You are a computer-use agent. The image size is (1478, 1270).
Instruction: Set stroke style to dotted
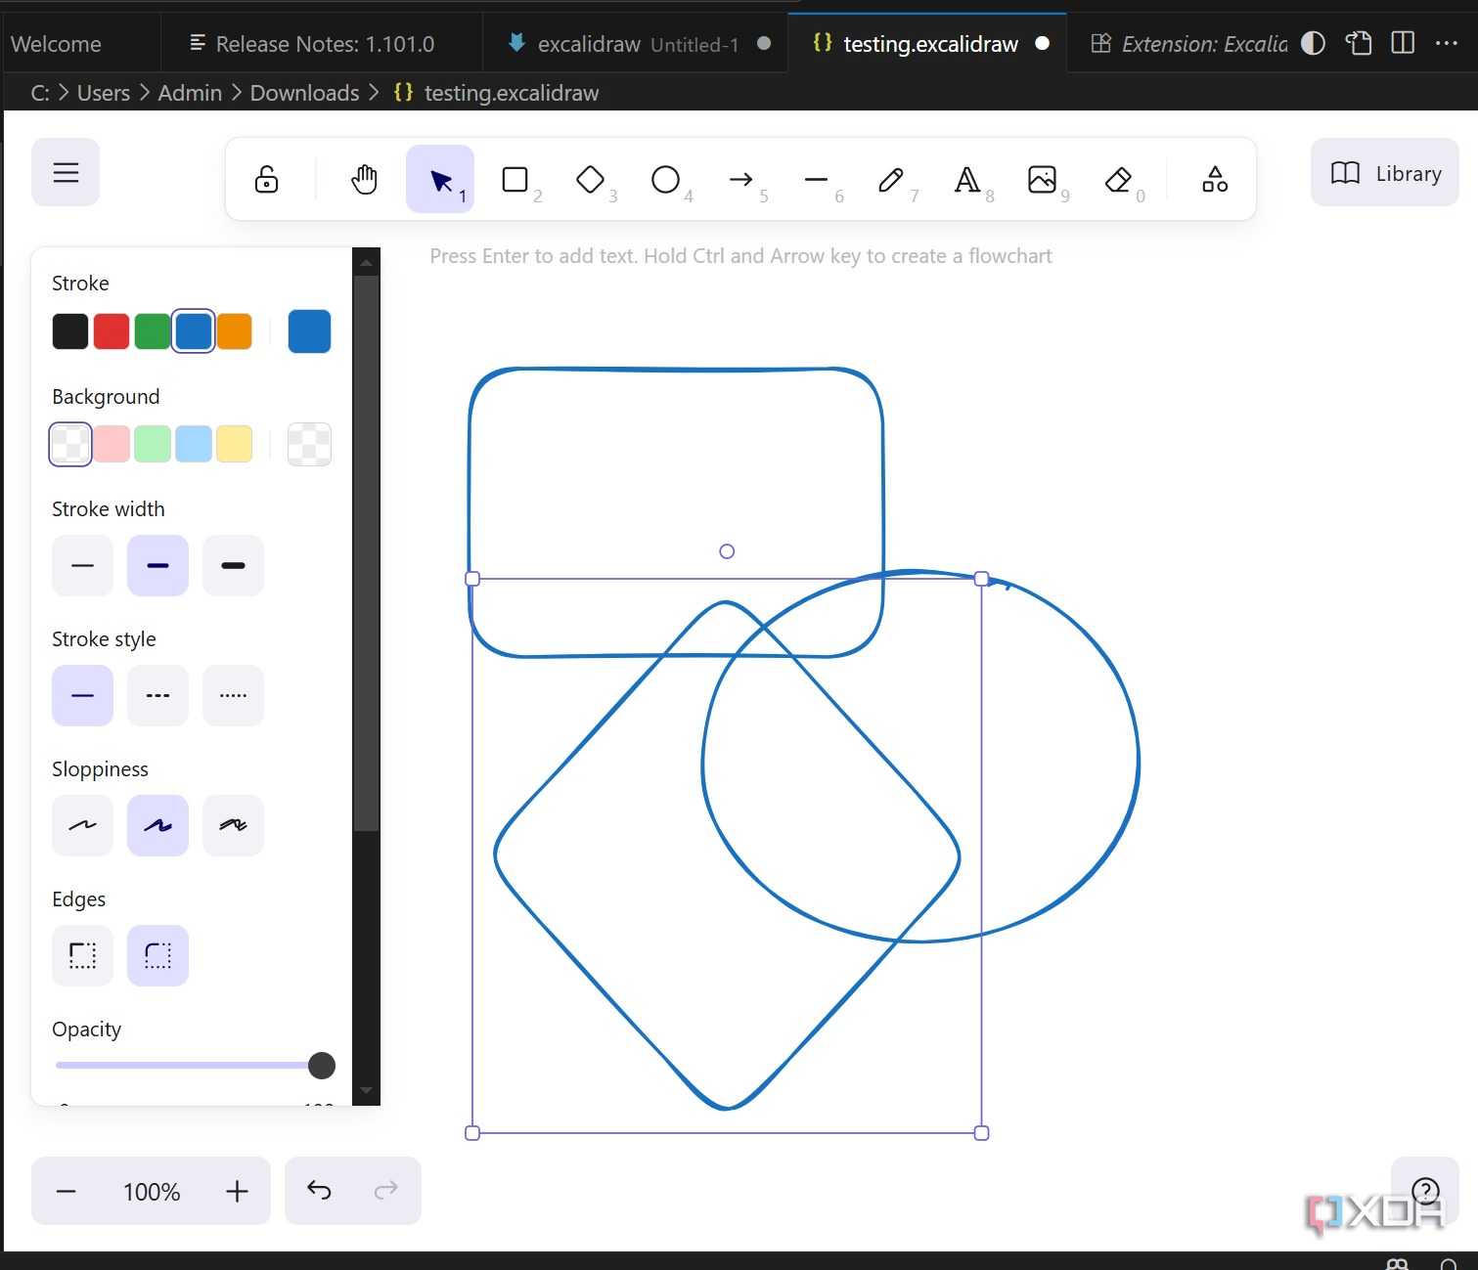point(233,695)
